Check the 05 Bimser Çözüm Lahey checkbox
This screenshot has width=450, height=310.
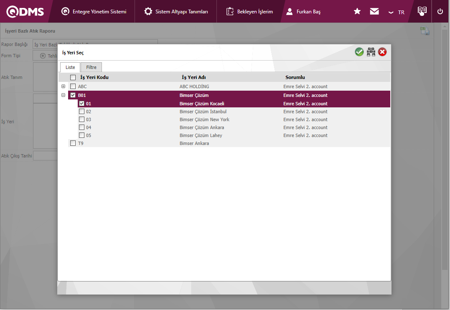pos(82,135)
